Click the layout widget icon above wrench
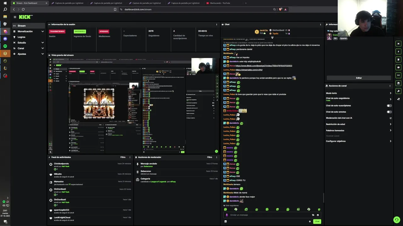Image resolution: width=403 pixels, height=226 pixels. coord(399,83)
